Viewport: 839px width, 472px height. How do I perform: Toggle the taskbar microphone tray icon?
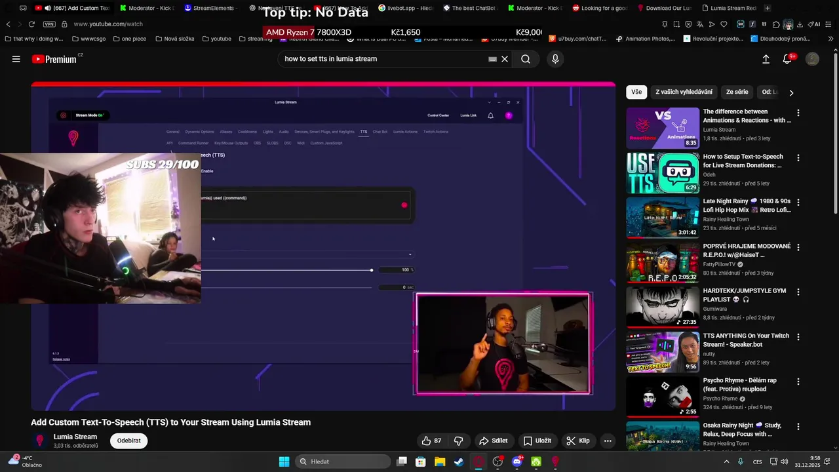(x=741, y=462)
